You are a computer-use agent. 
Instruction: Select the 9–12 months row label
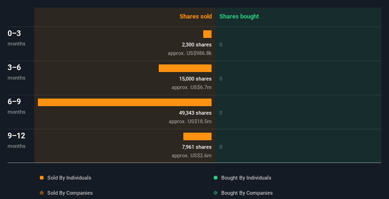17,140
